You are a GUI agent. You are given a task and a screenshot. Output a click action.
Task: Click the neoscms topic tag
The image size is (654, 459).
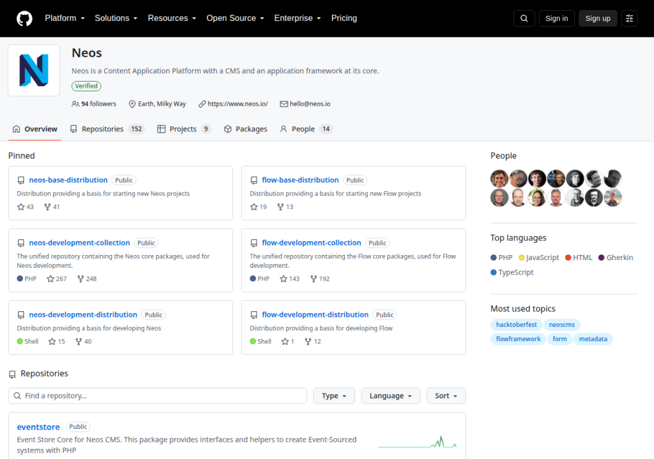pyautogui.click(x=562, y=324)
